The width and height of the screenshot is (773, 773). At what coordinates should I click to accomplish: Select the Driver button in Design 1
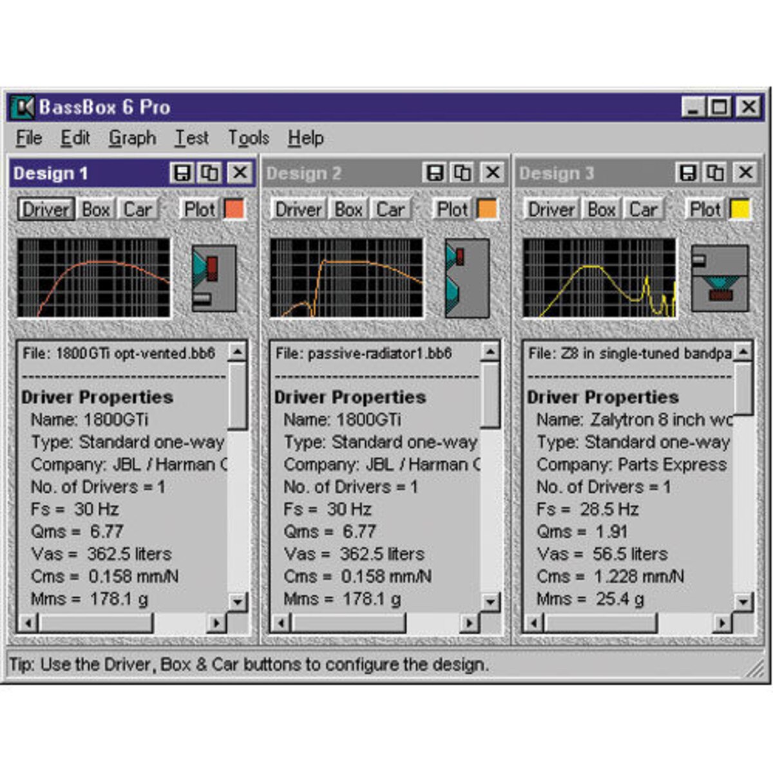pyautogui.click(x=46, y=209)
